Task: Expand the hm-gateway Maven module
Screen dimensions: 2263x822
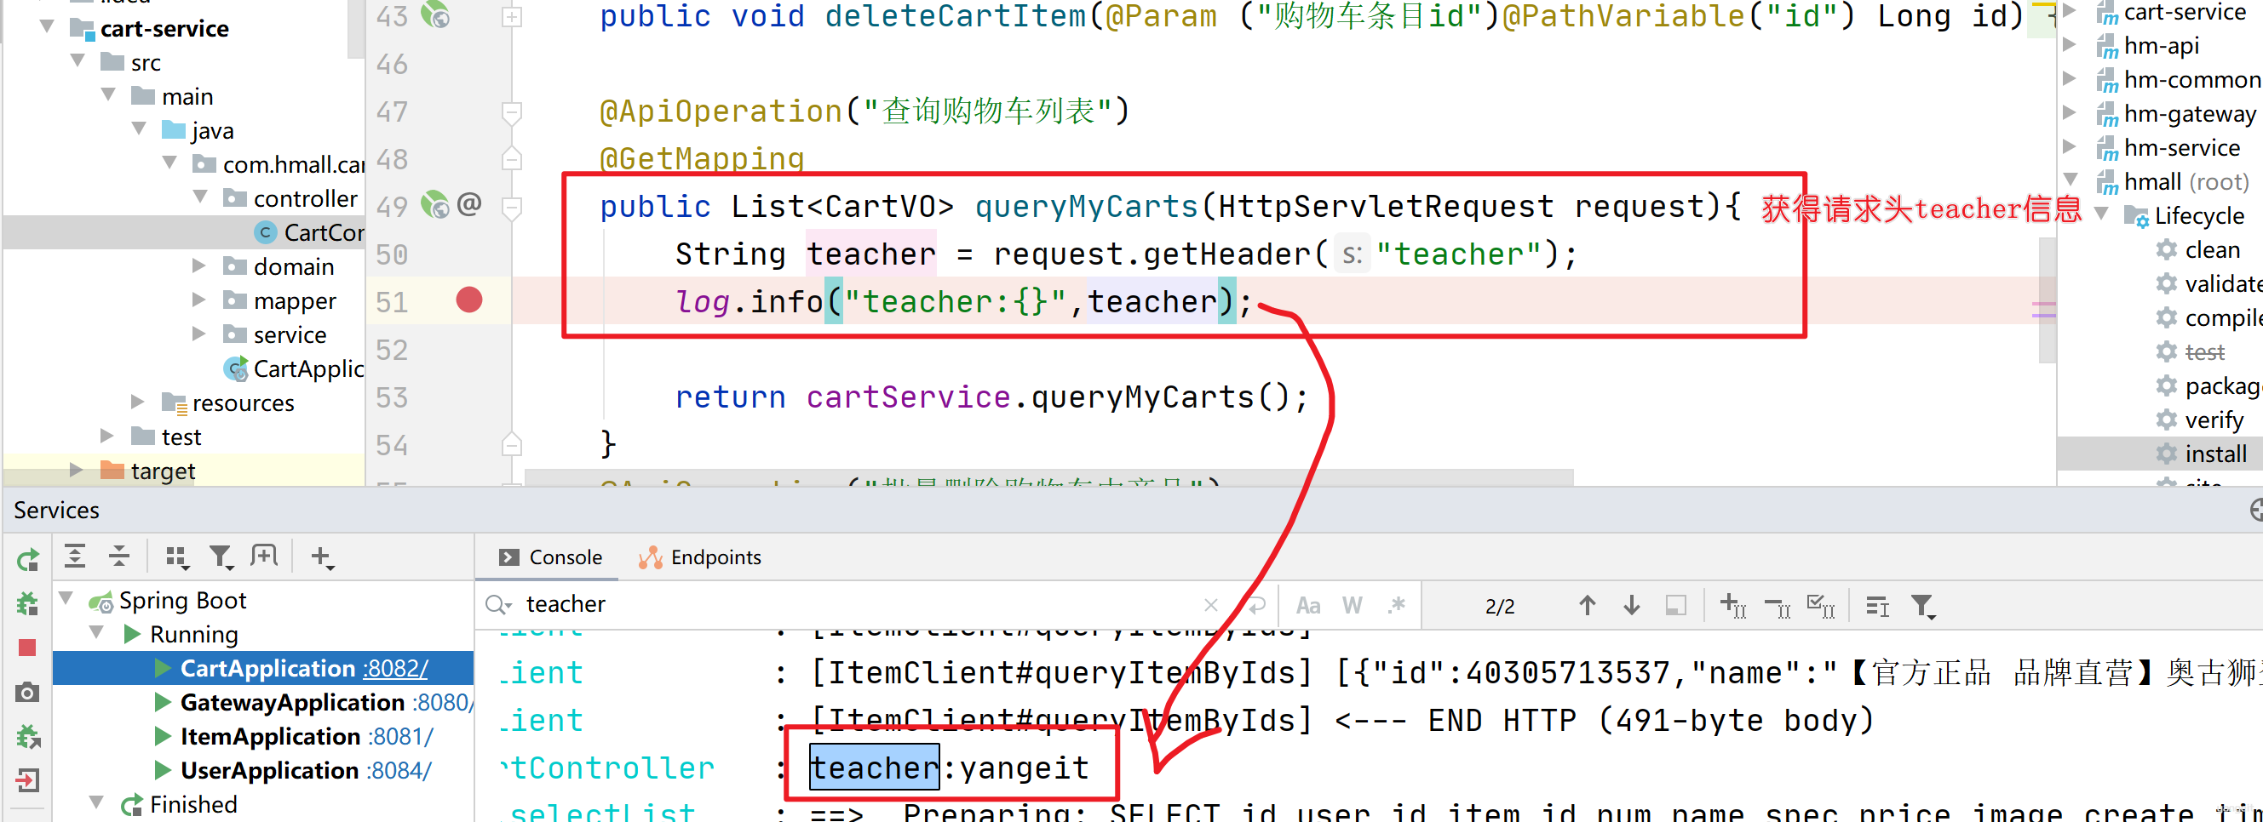Action: click(2069, 113)
